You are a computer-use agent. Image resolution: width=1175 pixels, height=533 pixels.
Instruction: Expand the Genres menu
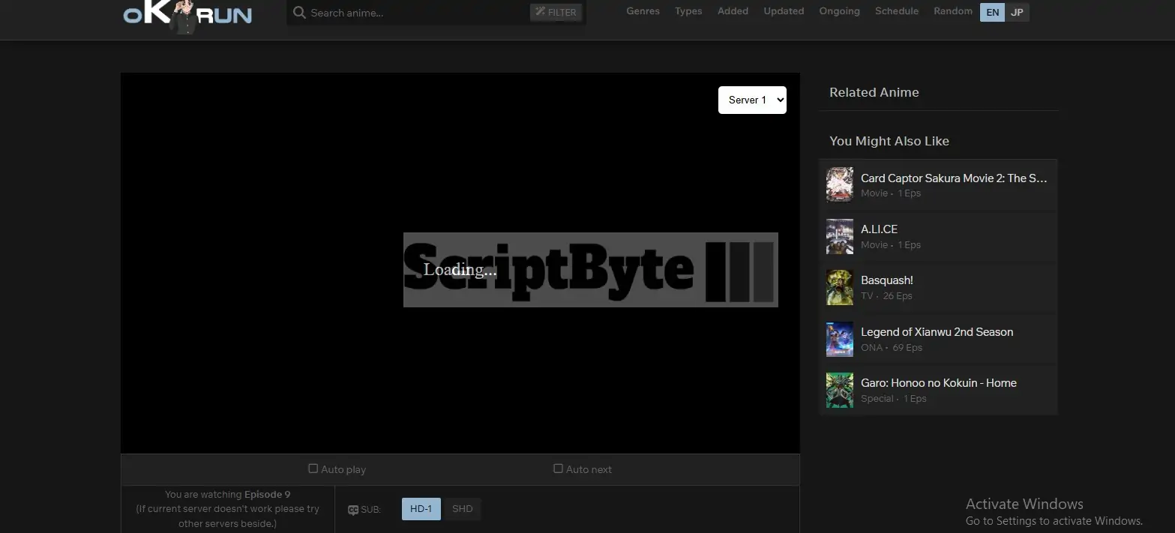coord(643,11)
